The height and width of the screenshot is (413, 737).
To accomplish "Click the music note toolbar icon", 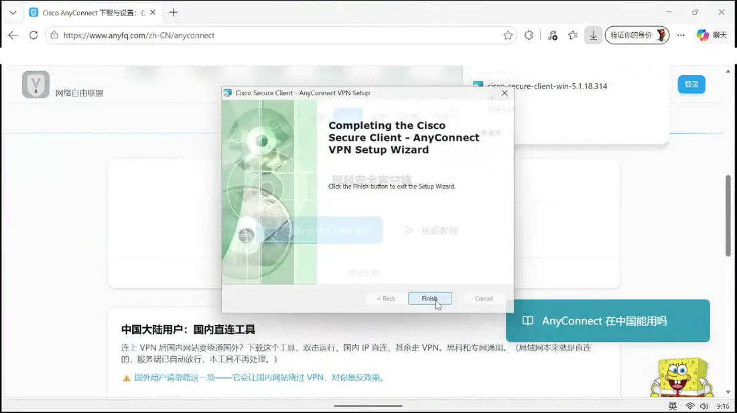I will click(x=553, y=36).
